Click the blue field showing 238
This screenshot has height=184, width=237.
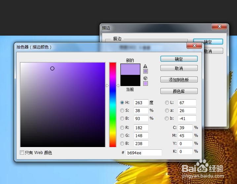(x=141, y=143)
